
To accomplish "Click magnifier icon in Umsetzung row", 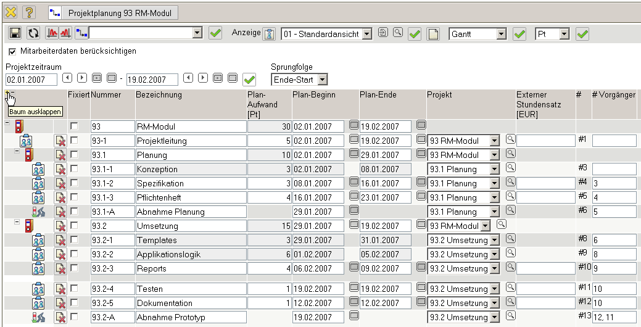I will [x=502, y=225].
